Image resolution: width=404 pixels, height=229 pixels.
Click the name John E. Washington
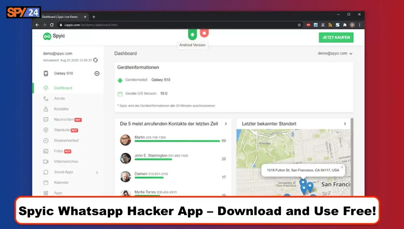click(x=151, y=156)
